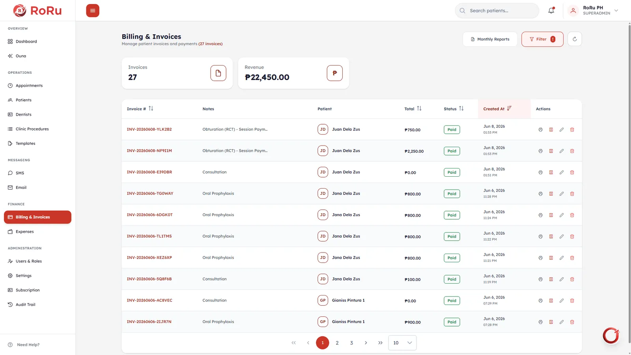The width and height of the screenshot is (631, 355).
Task: Click the refresh icon button
Action: click(x=575, y=39)
